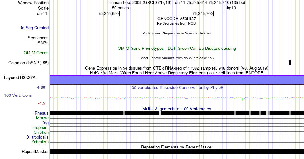
Task: Click the Human Feb. 2009 (GRCh37/hg19) text
Action: click(140, 3)
